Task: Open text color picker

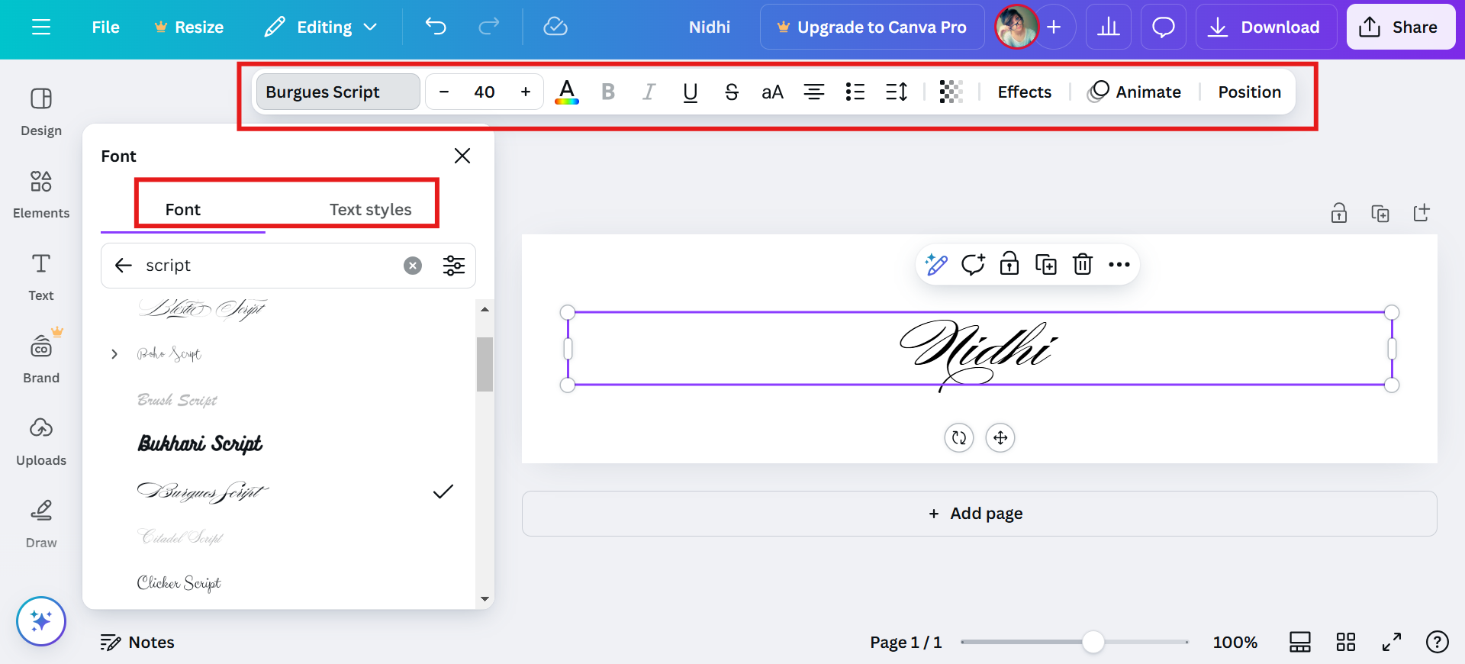Action: click(567, 92)
